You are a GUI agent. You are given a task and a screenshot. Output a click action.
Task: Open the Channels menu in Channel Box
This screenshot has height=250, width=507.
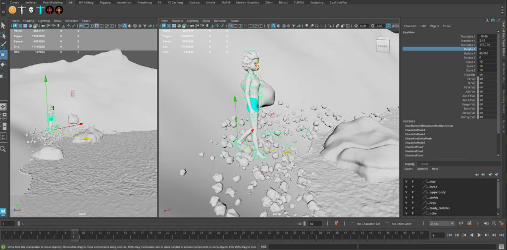(410, 26)
